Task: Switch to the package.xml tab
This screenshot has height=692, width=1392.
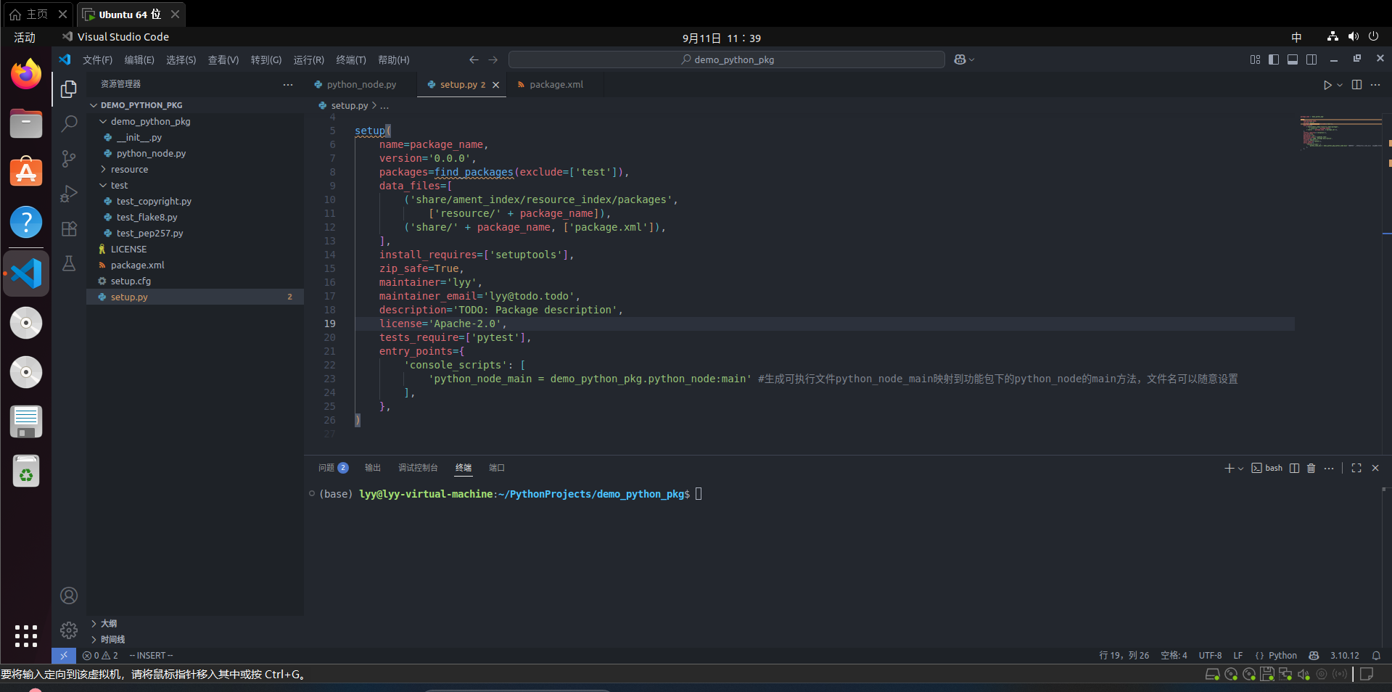Action: 556,85
